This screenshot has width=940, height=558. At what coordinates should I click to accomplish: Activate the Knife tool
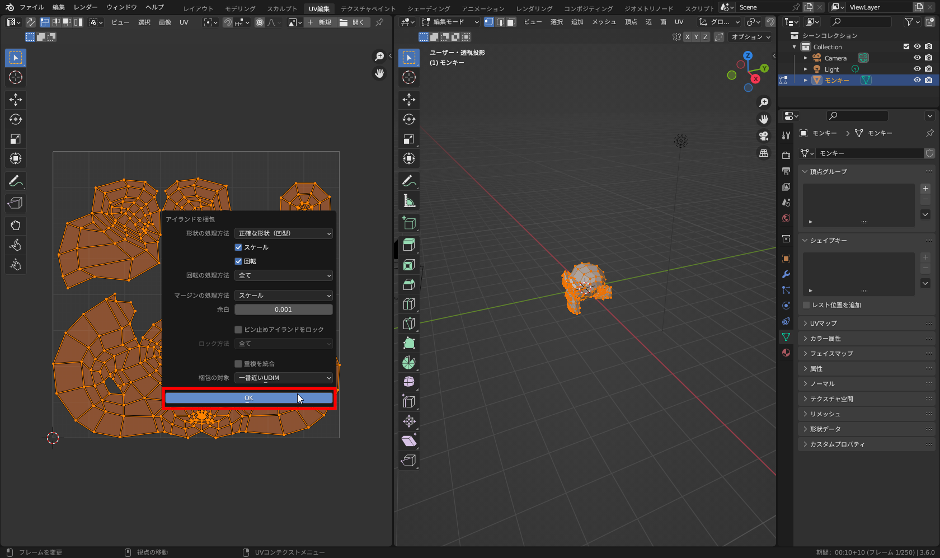click(409, 323)
